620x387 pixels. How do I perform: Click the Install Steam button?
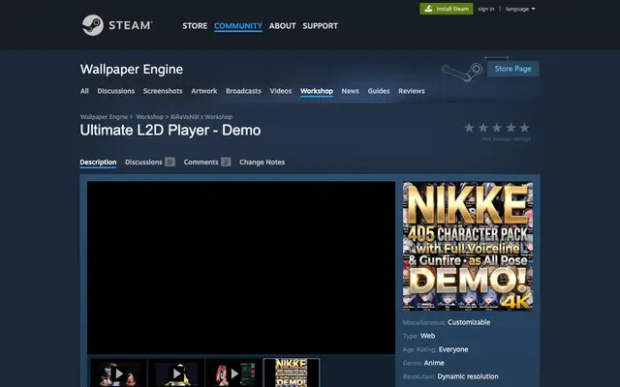[x=447, y=9]
